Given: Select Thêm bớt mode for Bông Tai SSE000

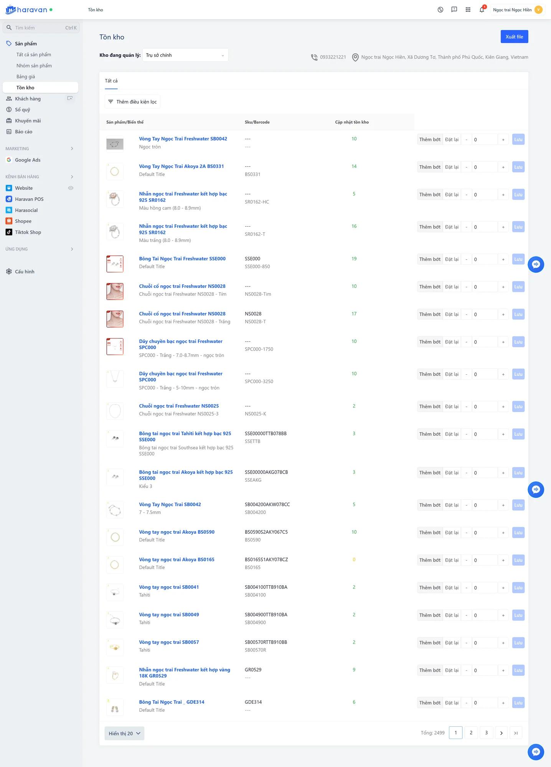Looking at the screenshot, I should [x=430, y=259].
